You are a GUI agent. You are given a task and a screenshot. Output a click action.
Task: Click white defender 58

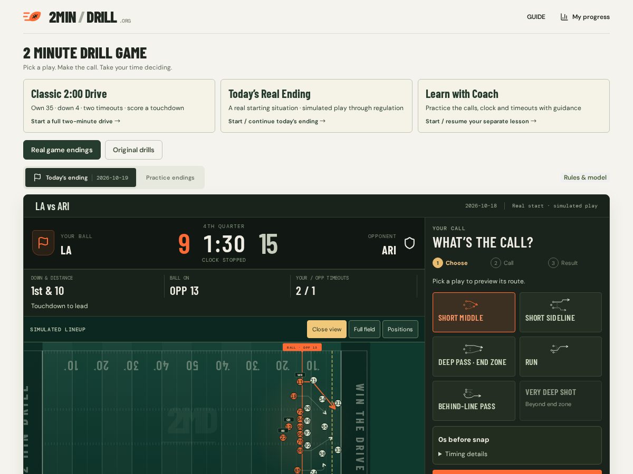click(x=322, y=453)
